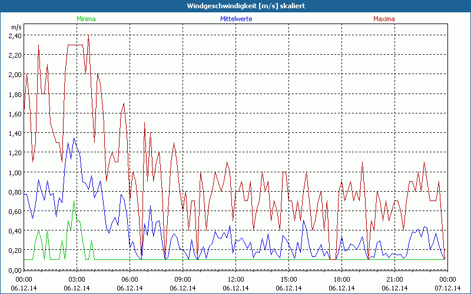
Task: Click the 18:00 time axis label
Action: pyautogui.click(x=341, y=279)
